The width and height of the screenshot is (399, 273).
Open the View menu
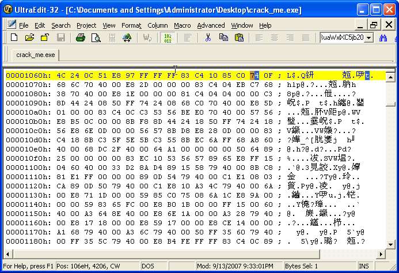(x=109, y=25)
